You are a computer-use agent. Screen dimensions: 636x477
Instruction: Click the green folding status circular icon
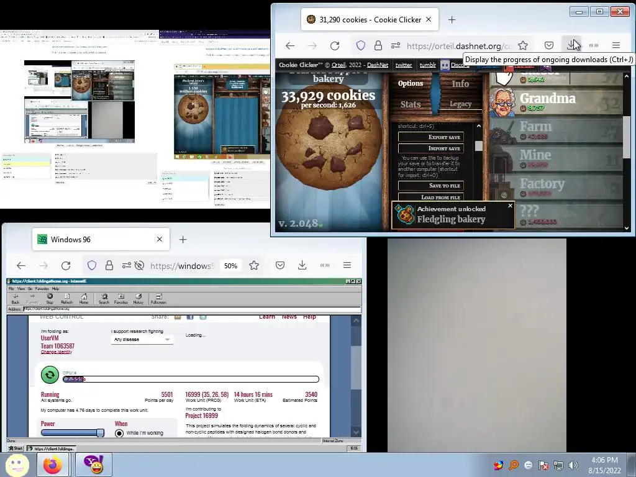coord(50,375)
